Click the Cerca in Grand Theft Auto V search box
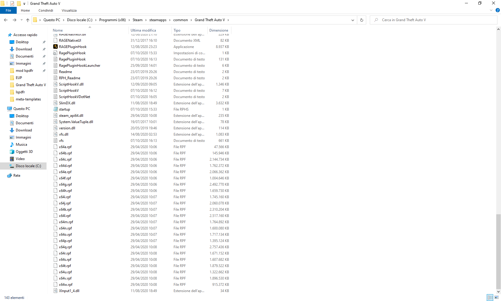This screenshot has height=301, width=501. (x=433, y=20)
